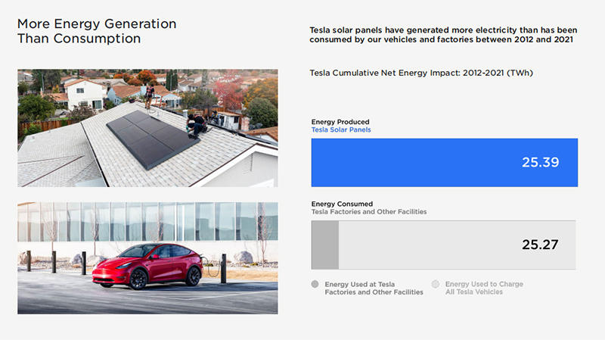605x340 pixels.
Task: Click the 25.27 value label
Action: [x=540, y=245]
